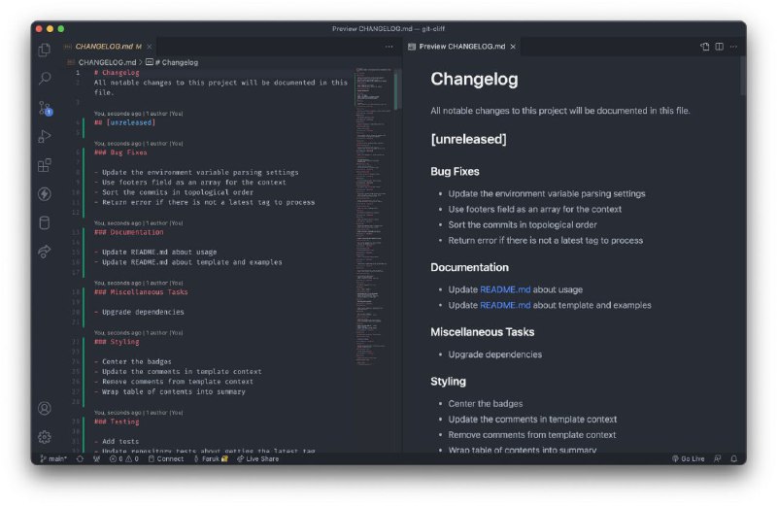Viewport: 777px width, 506px height.
Task: Click the Faruk status bar item
Action: tap(211, 459)
